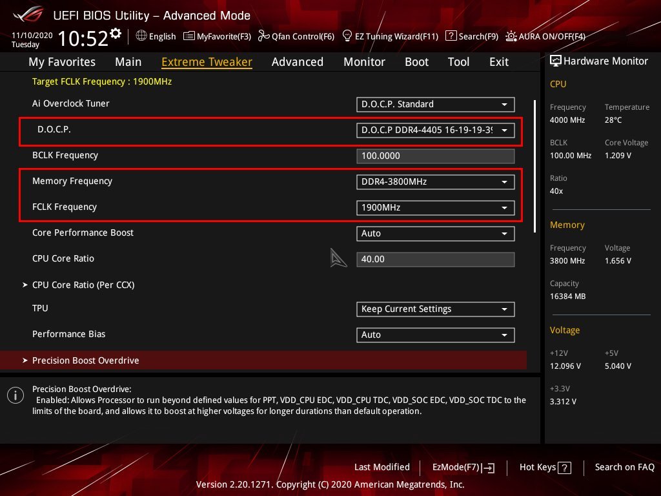This screenshot has height=496, width=661.
Task: Click the Core Performance Boost label
Action: pos(83,232)
